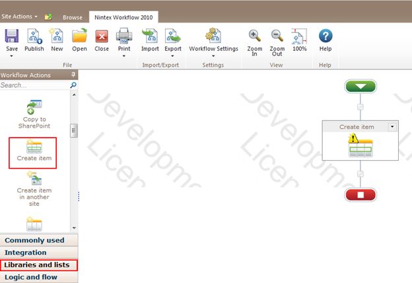Click the navigate up folder icon

click(x=48, y=17)
